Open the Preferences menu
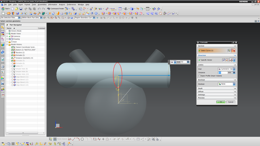Viewport: 260px width, 146px height. (71, 5)
